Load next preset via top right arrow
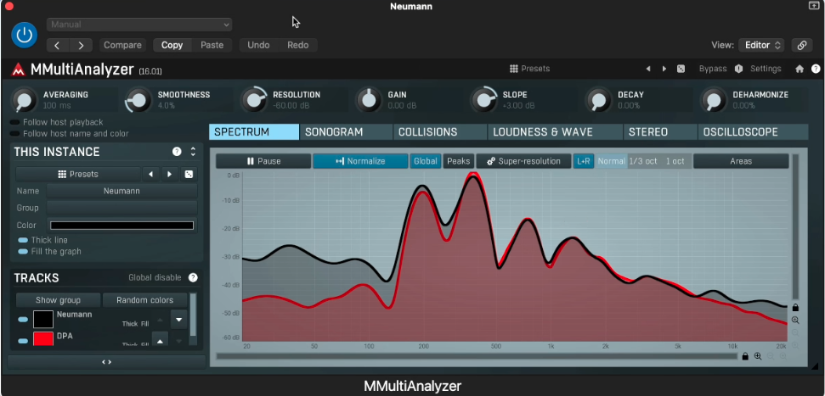Screen dimensions: 825x396 tap(664, 69)
